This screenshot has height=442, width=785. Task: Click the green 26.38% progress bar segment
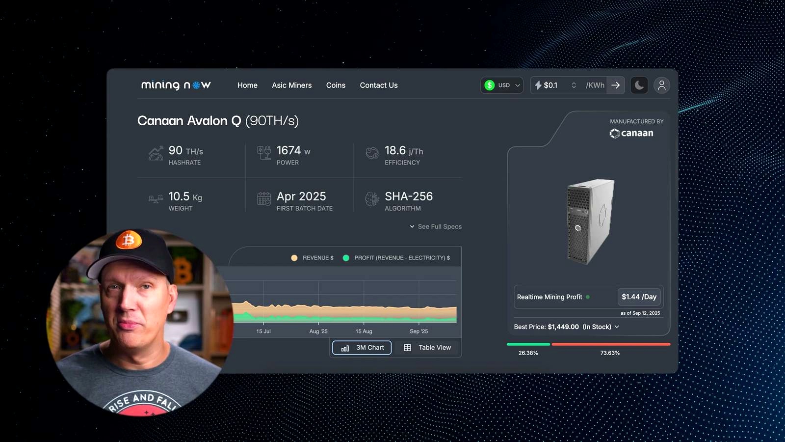528,344
